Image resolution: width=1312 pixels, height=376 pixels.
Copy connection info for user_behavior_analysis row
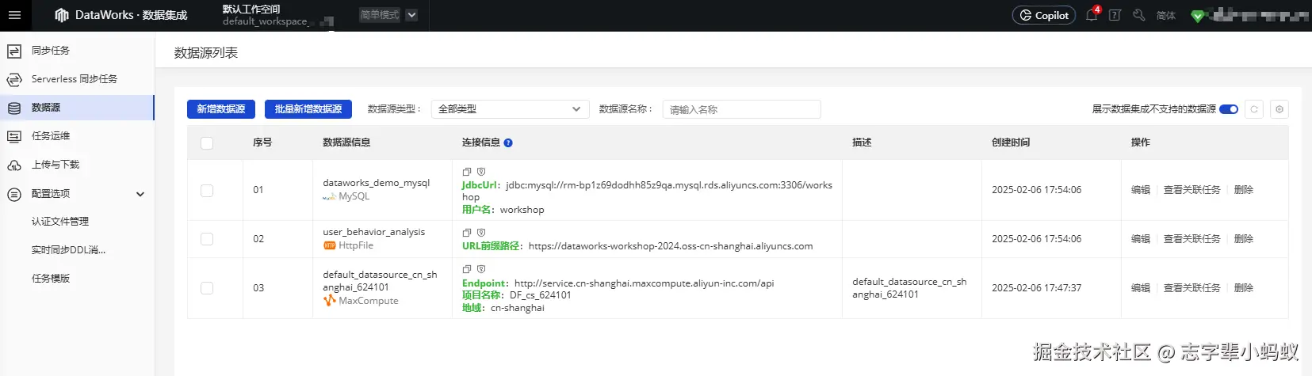coord(467,233)
